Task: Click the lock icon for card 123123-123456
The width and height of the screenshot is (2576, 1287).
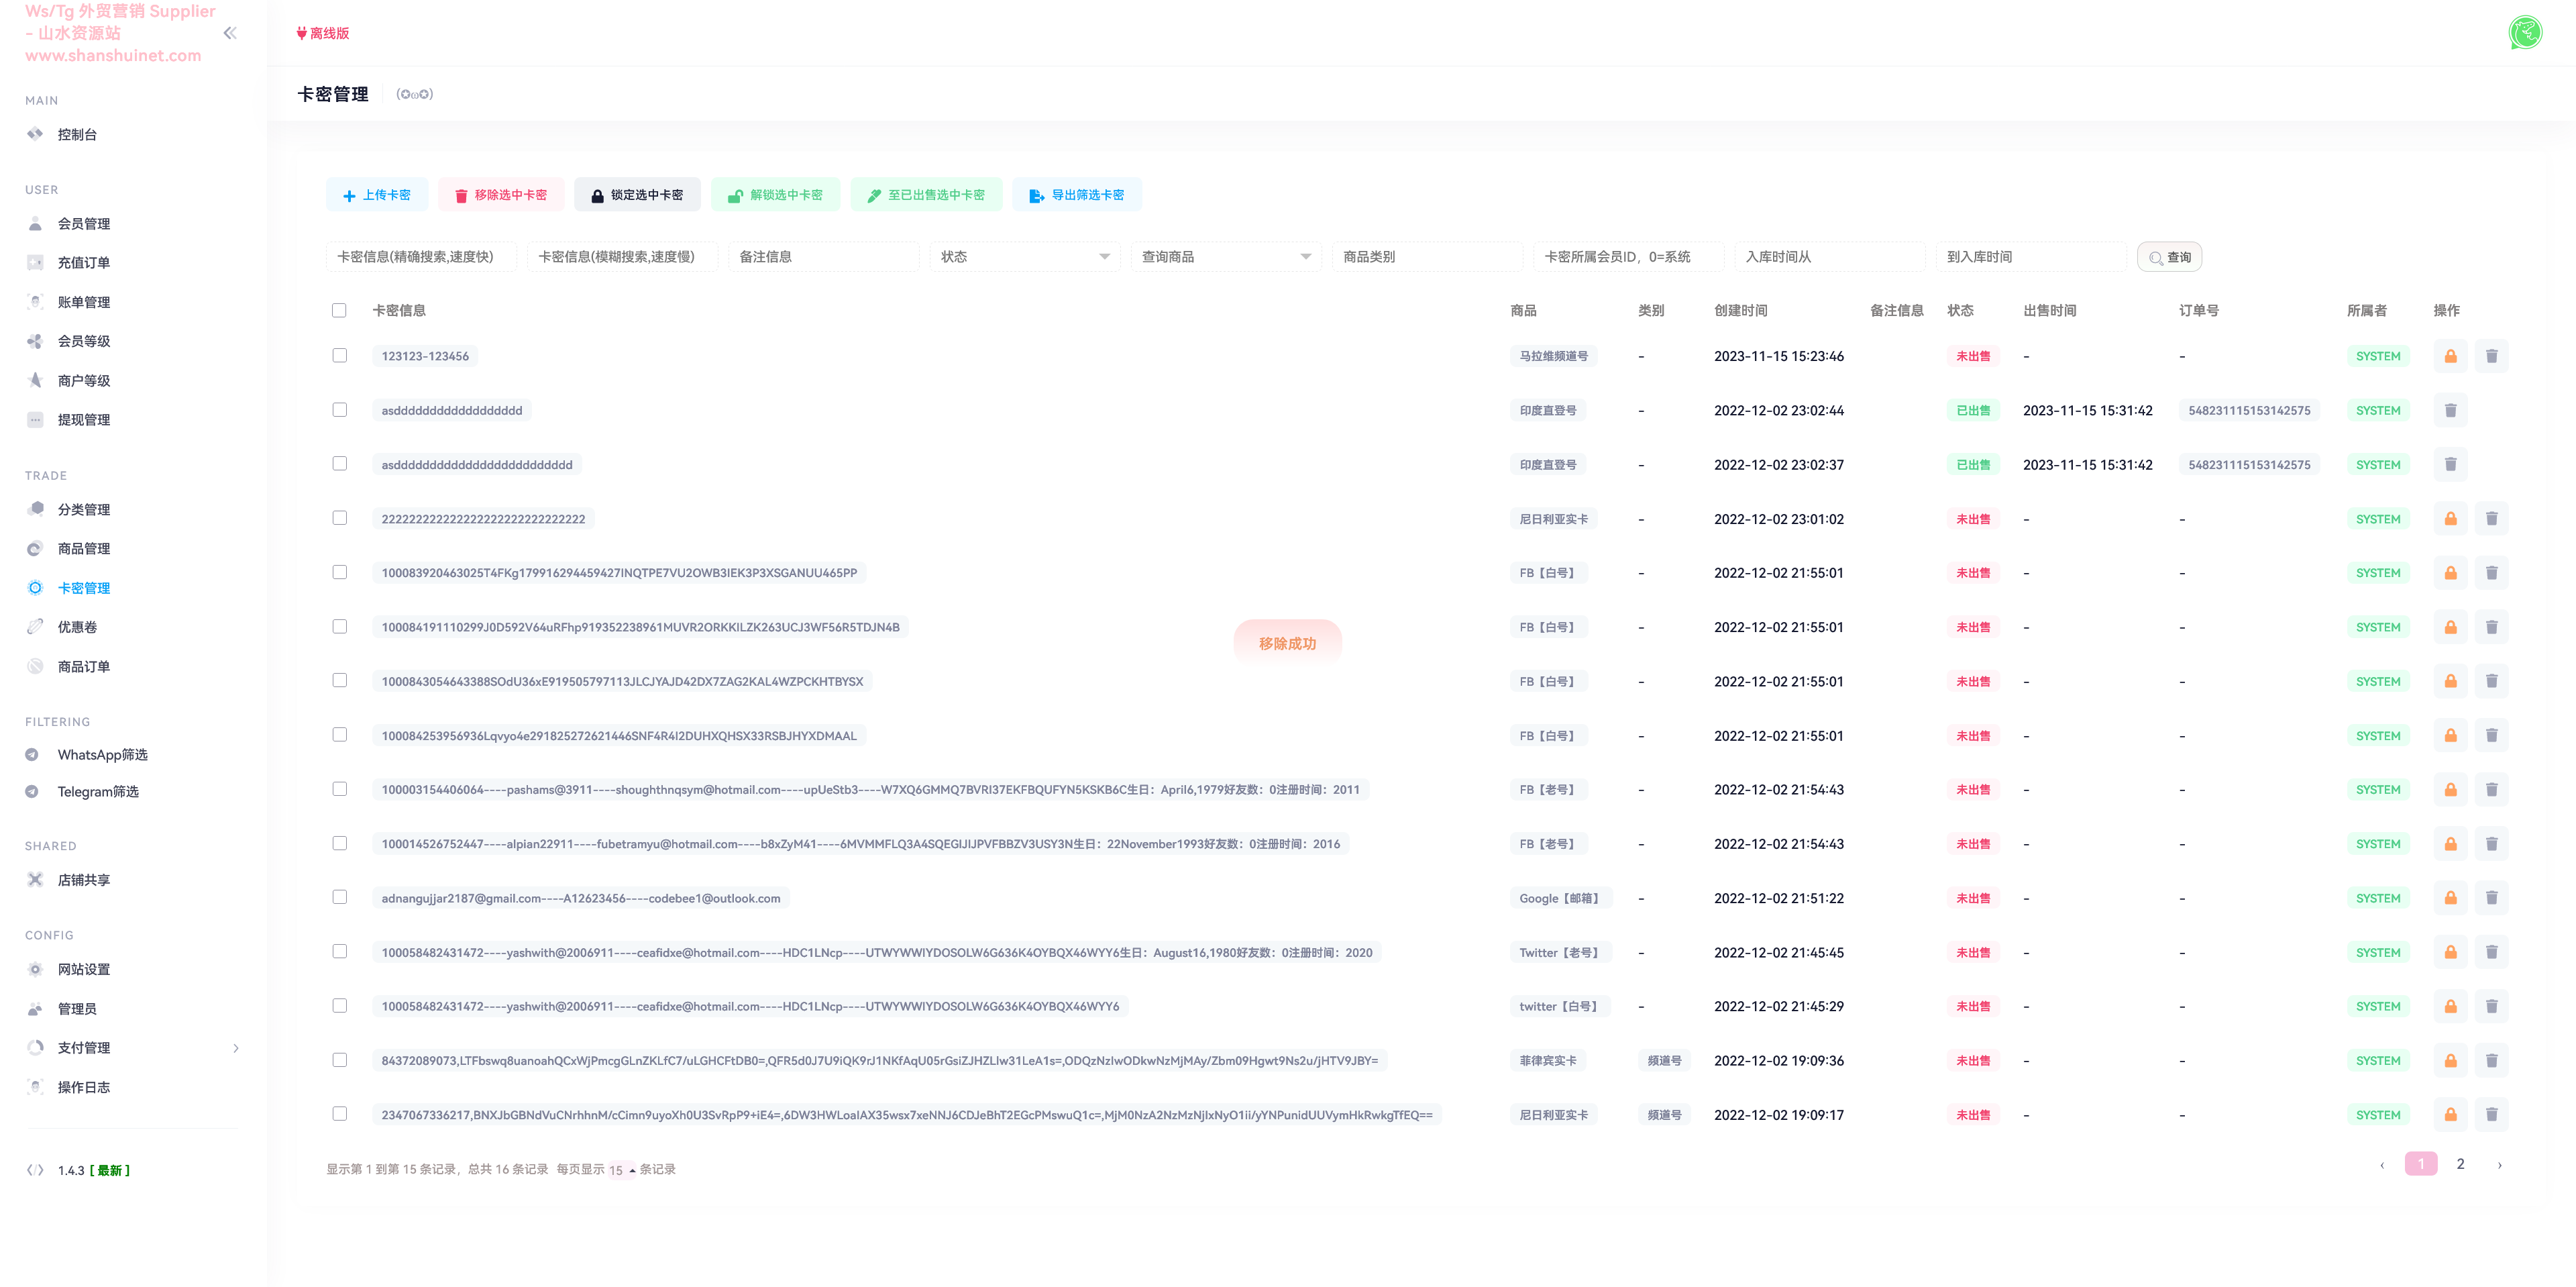Action: point(2450,356)
